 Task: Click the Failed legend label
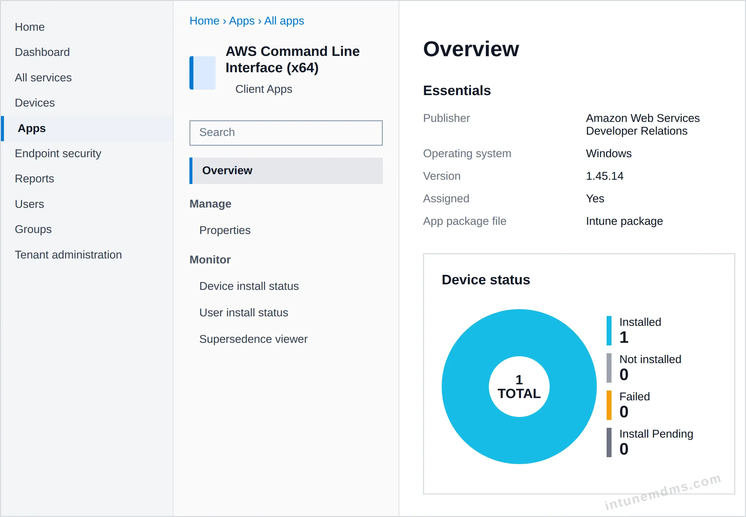[634, 396]
